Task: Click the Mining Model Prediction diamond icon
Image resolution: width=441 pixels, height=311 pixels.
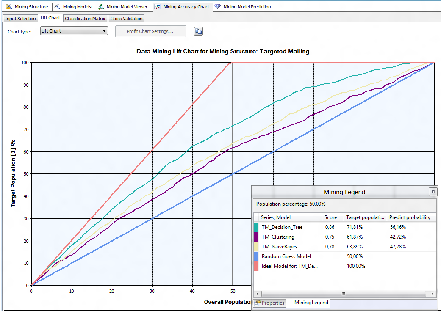Action: (218, 6)
